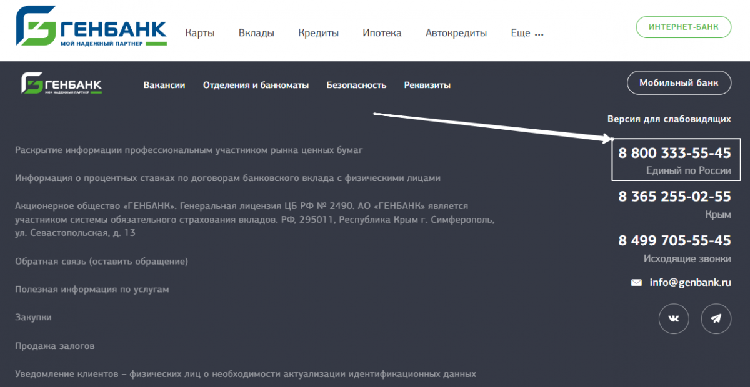Image resolution: width=750 pixels, height=387 pixels.
Task: Expand the "Еще" more menu
Action: click(527, 33)
